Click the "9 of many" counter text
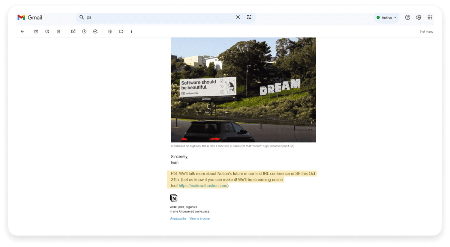Screen dimensions: 450x247 coord(426,32)
